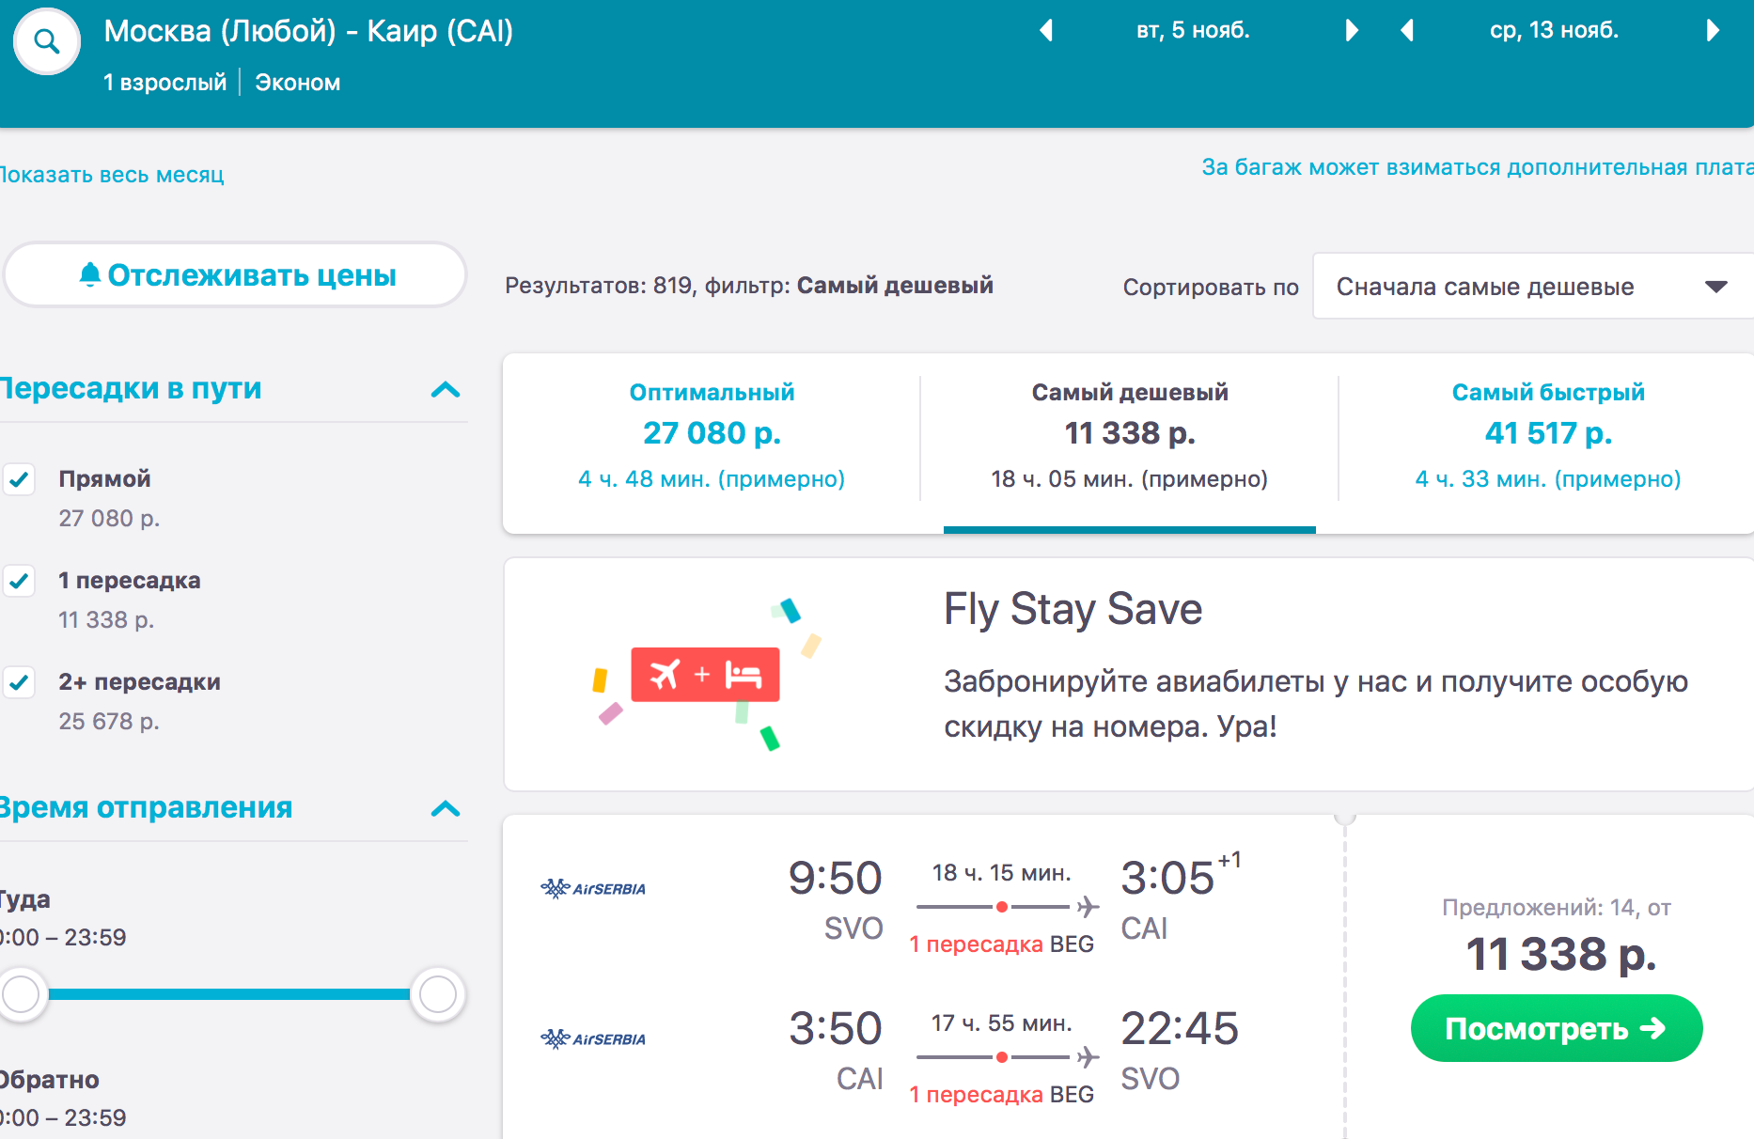
Task: Switch to the Самый быстрый tab
Action: pos(1548,435)
